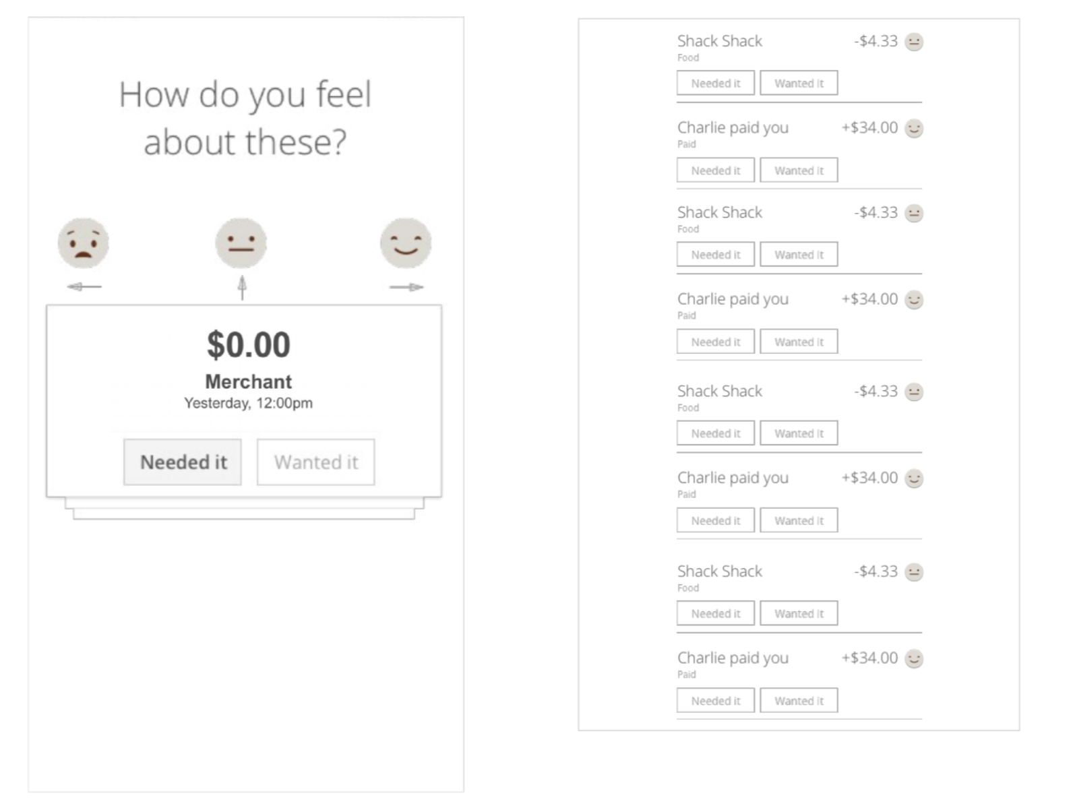This screenshot has height=810, width=1073.
Task: Select Needed it on the Merchant card
Action: (x=183, y=462)
